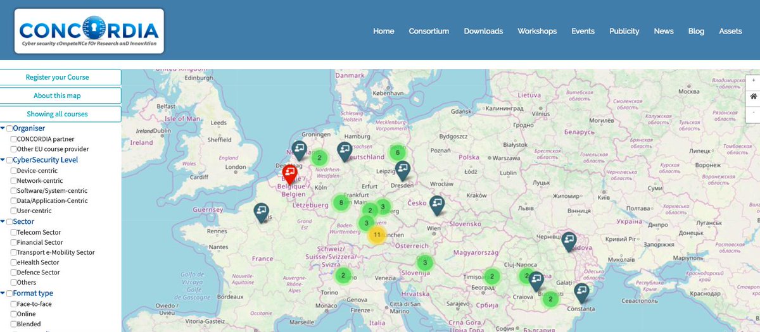Click the 2 cluster south of Bucharest

[551, 299]
